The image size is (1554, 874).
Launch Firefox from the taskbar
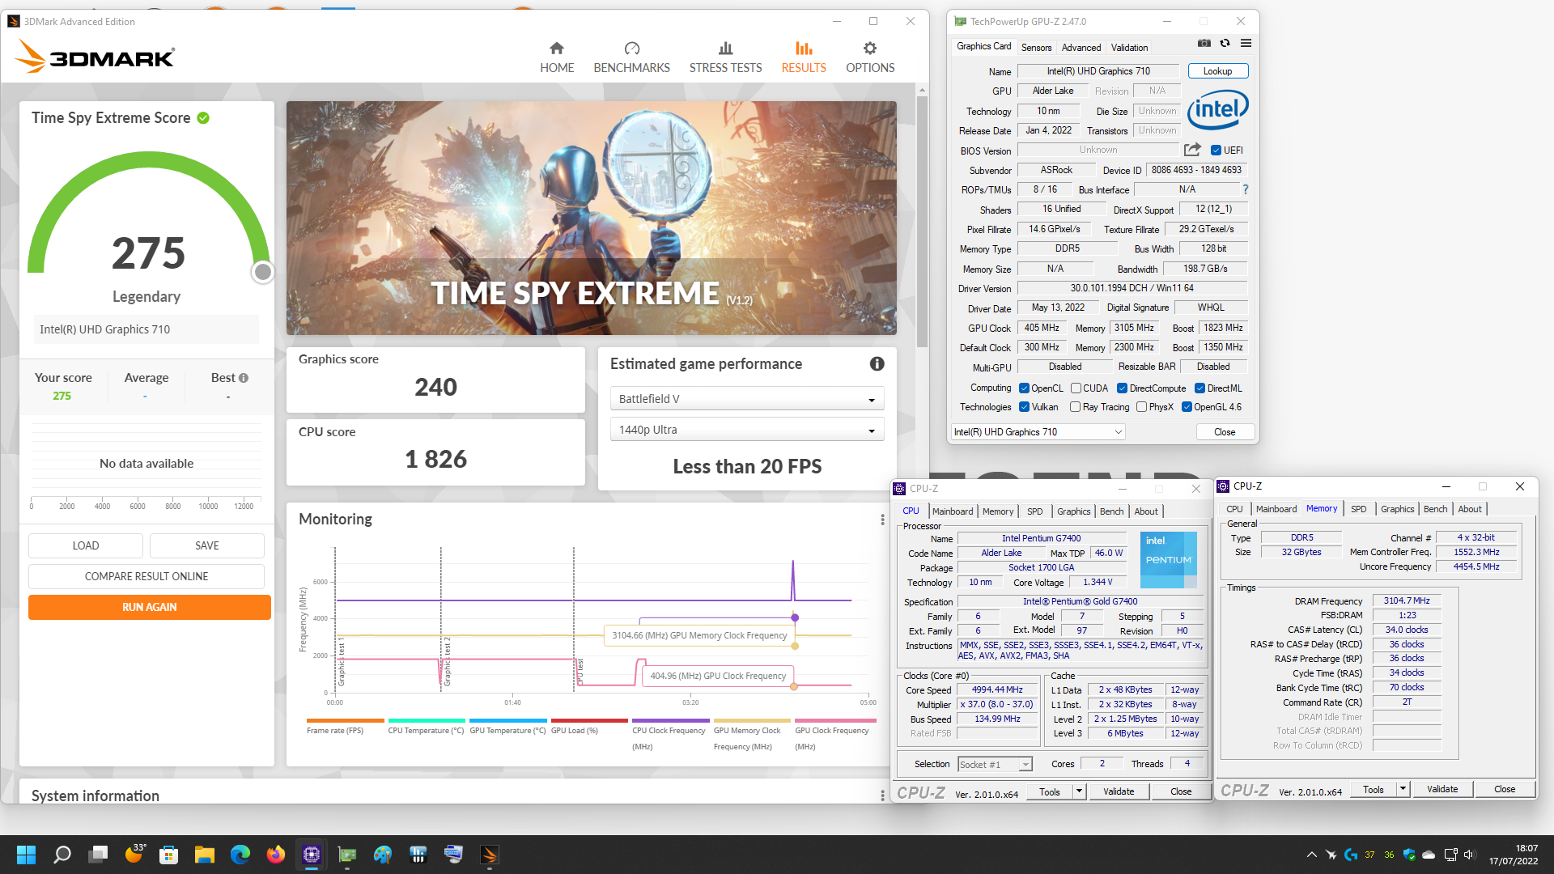(x=276, y=855)
